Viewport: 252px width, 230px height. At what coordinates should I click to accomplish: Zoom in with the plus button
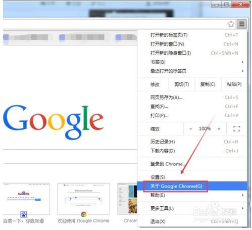click(x=219, y=129)
